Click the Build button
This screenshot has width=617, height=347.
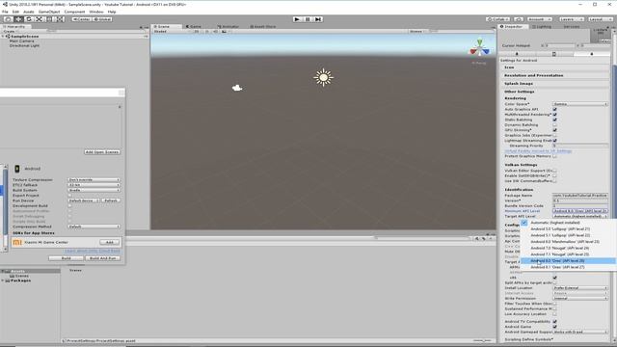67,258
